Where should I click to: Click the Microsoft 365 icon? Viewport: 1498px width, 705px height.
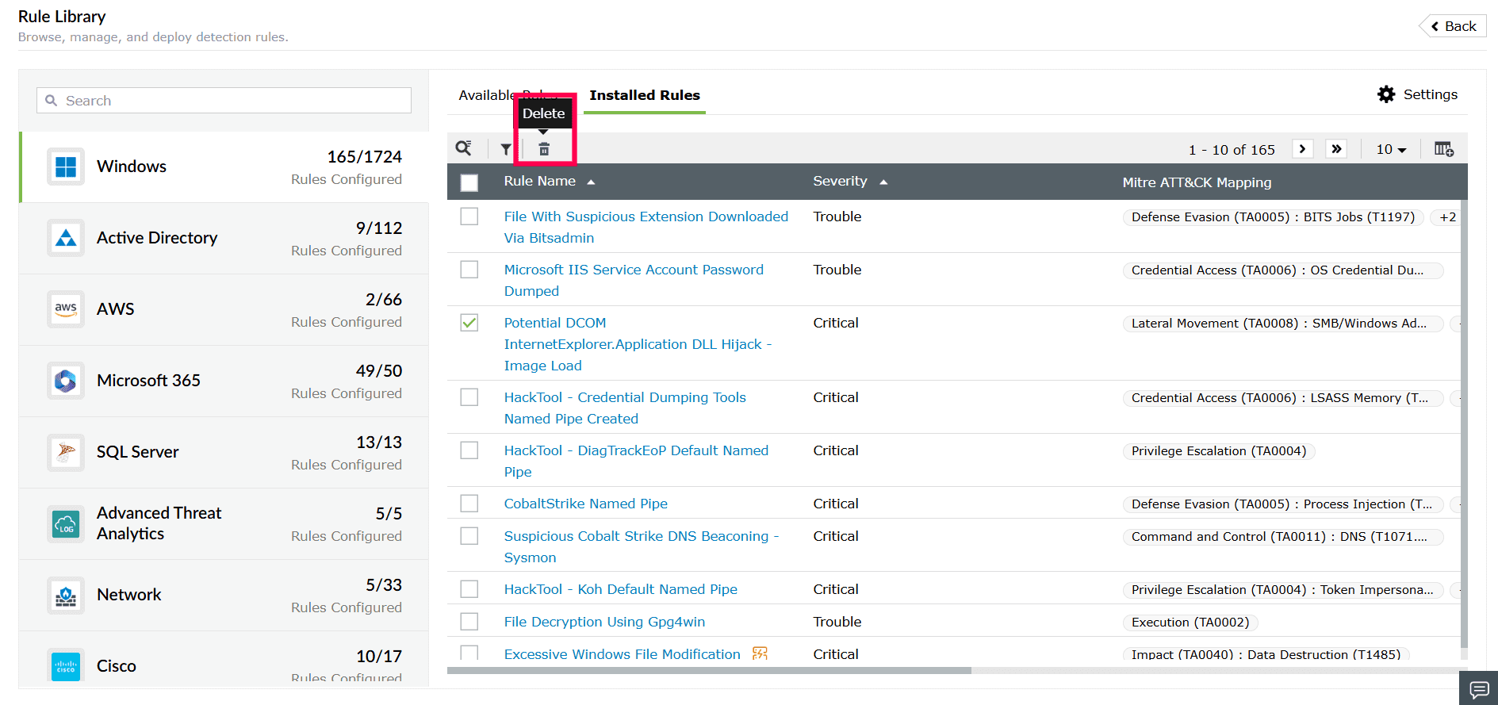click(x=66, y=381)
